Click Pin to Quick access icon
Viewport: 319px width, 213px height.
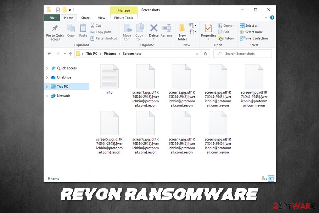click(55, 28)
